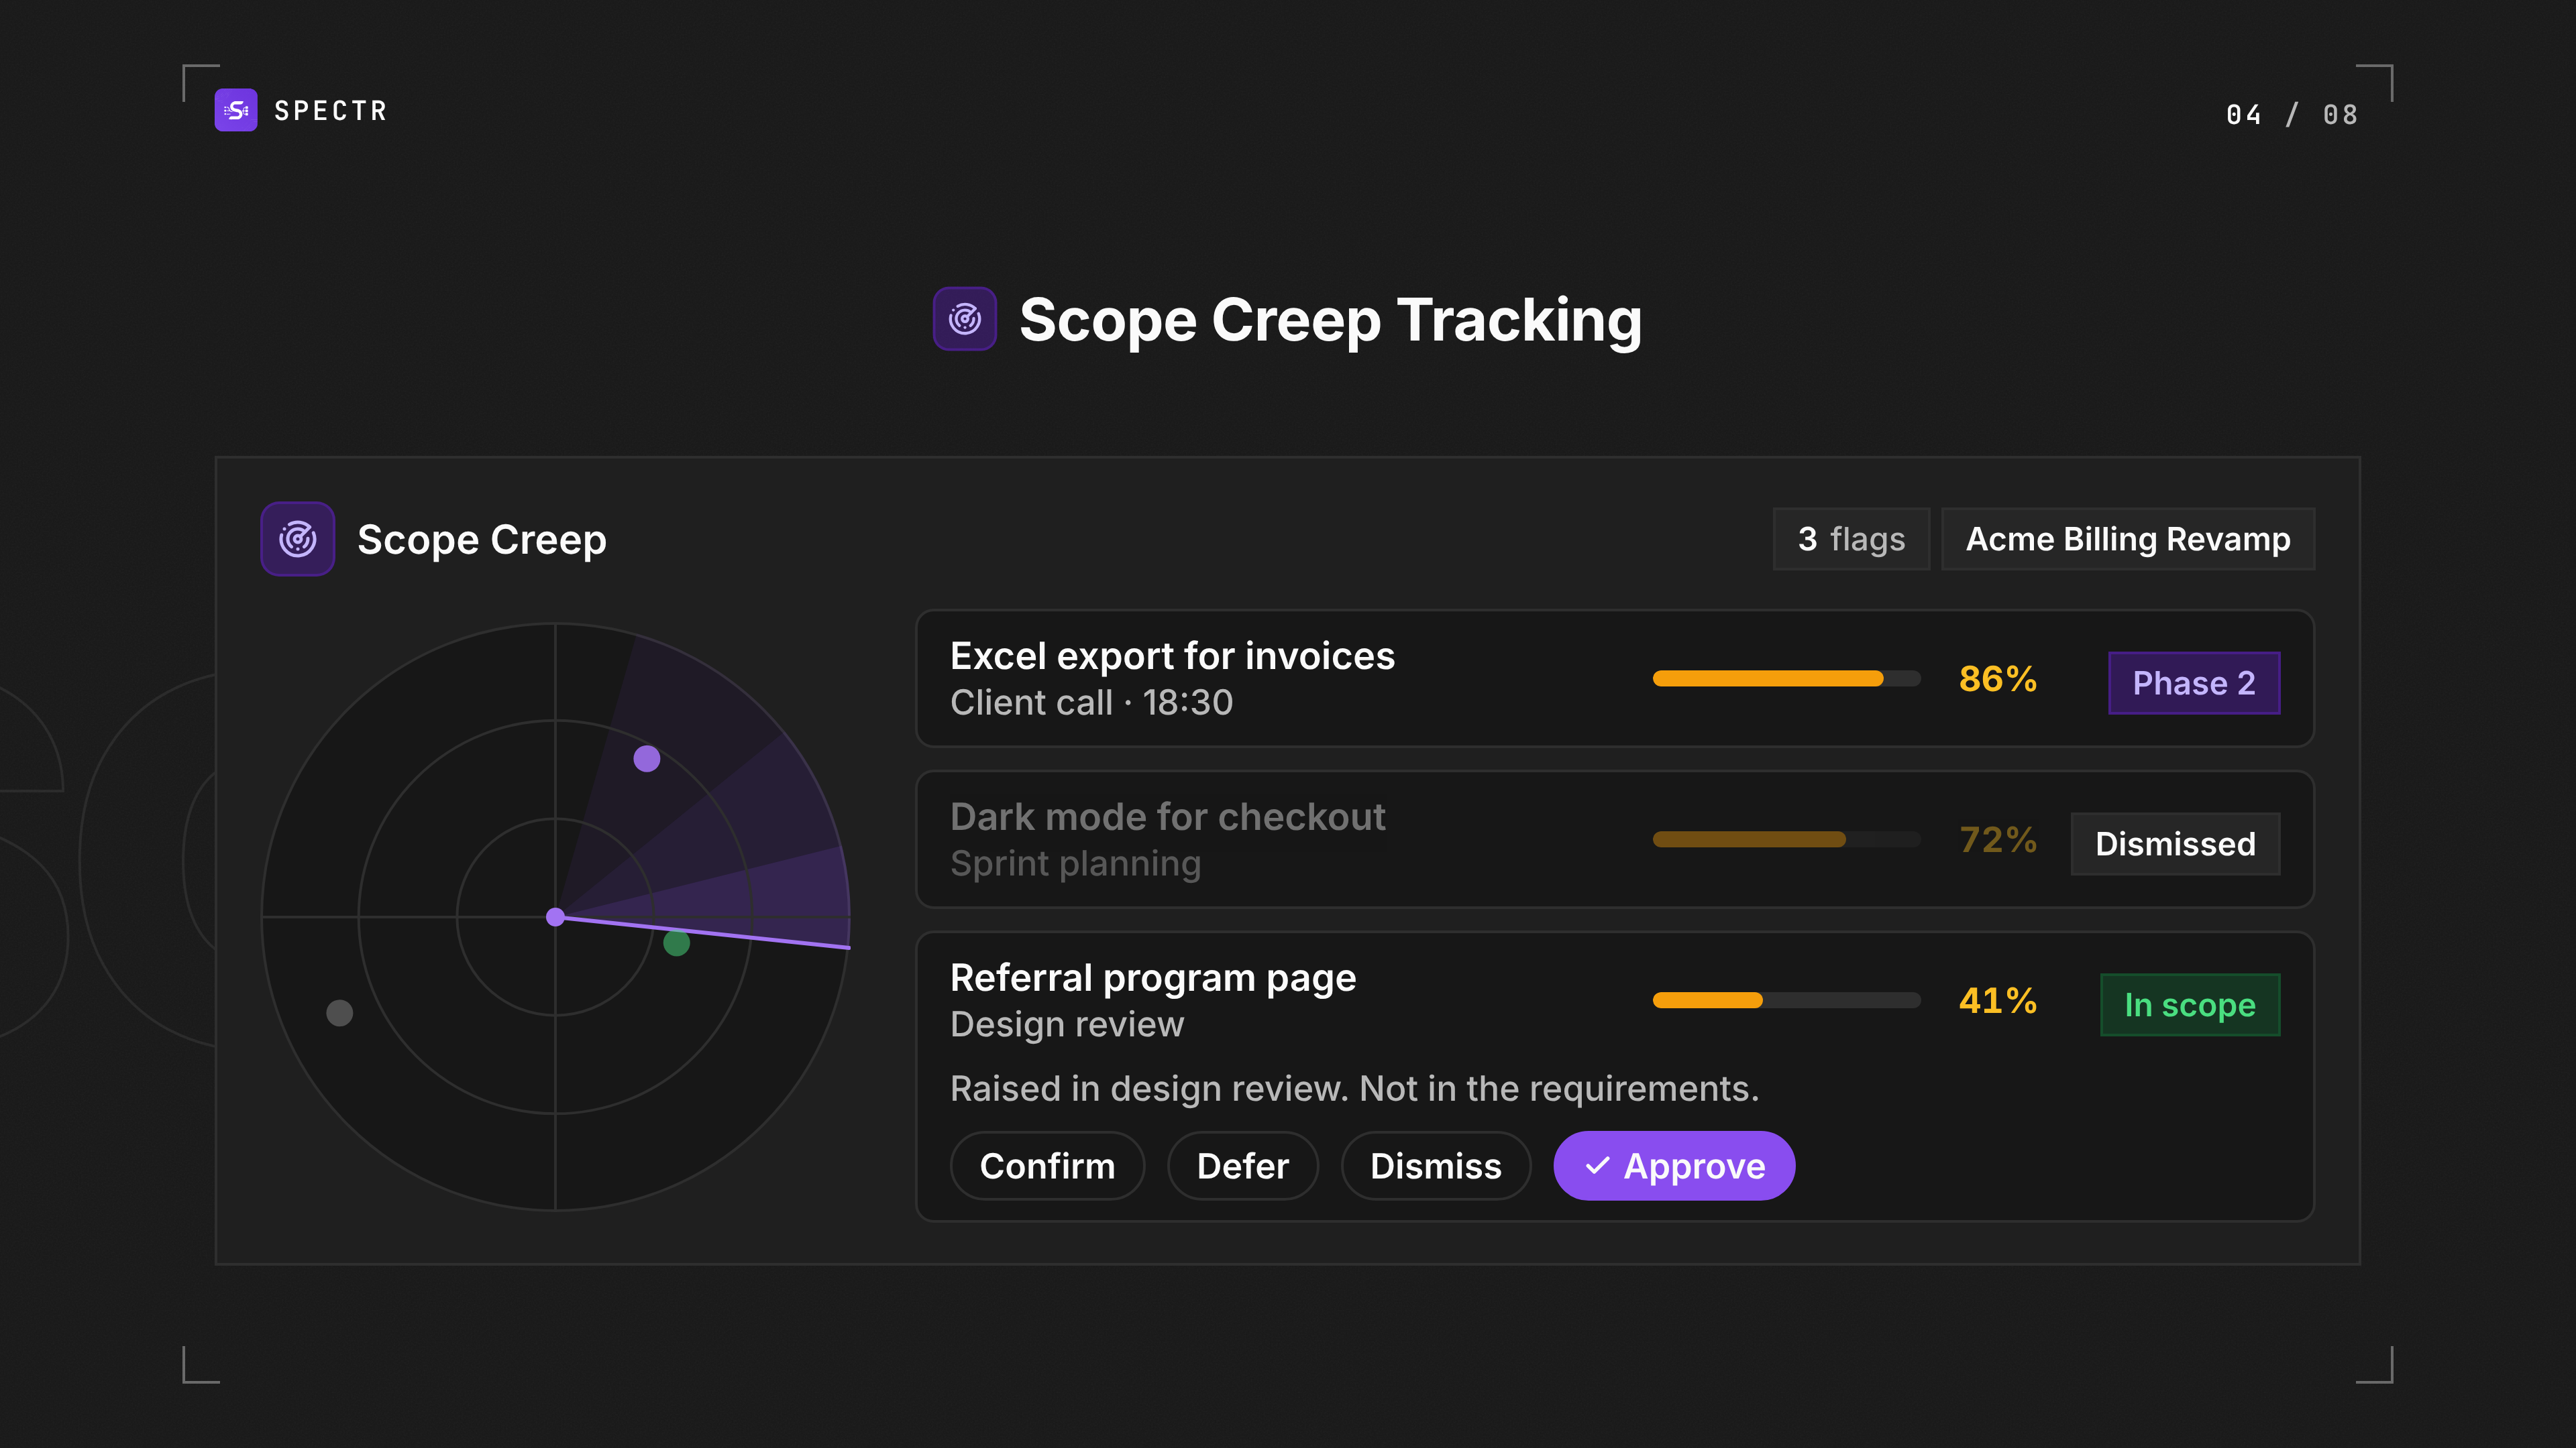The height and width of the screenshot is (1448, 2576).
Task: Click the In scope badge
Action: pyautogui.click(x=2190, y=1004)
